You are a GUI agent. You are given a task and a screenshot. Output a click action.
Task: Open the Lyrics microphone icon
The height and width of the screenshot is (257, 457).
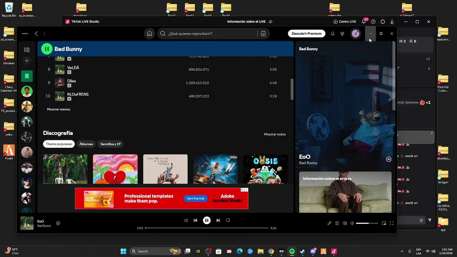329,223
